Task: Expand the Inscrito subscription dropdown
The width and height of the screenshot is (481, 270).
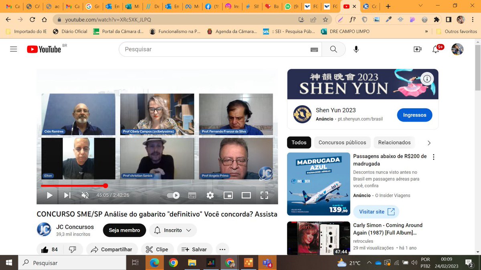Action: coord(173,230)
